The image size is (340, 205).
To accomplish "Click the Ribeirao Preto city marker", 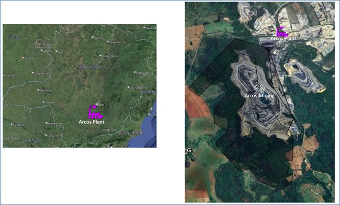I will pyautogui.click(x=47, y=123).
